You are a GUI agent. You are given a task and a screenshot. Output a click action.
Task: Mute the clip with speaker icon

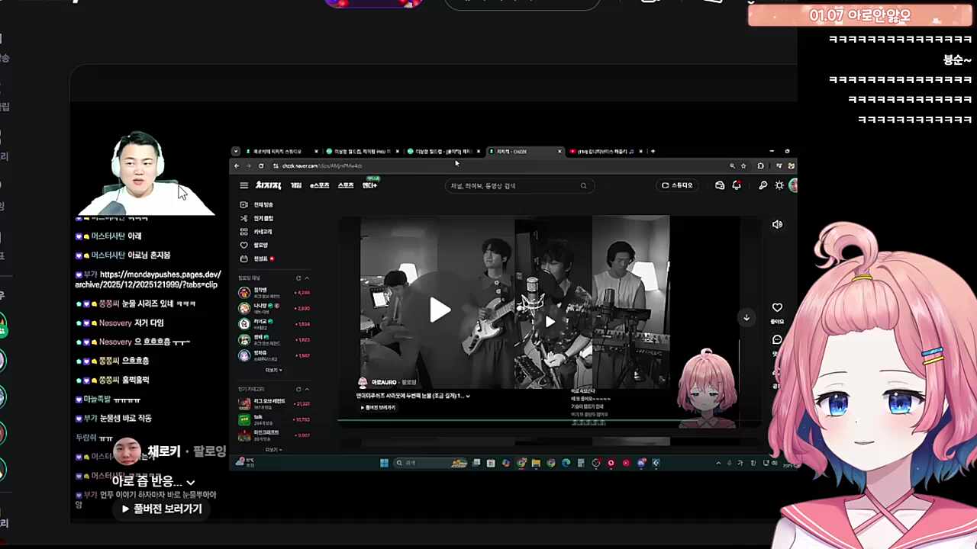(777, 224)
